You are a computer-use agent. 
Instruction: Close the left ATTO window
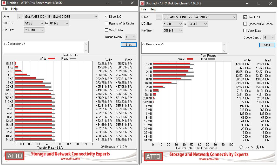pyautogui.click(x=132, y=3)
